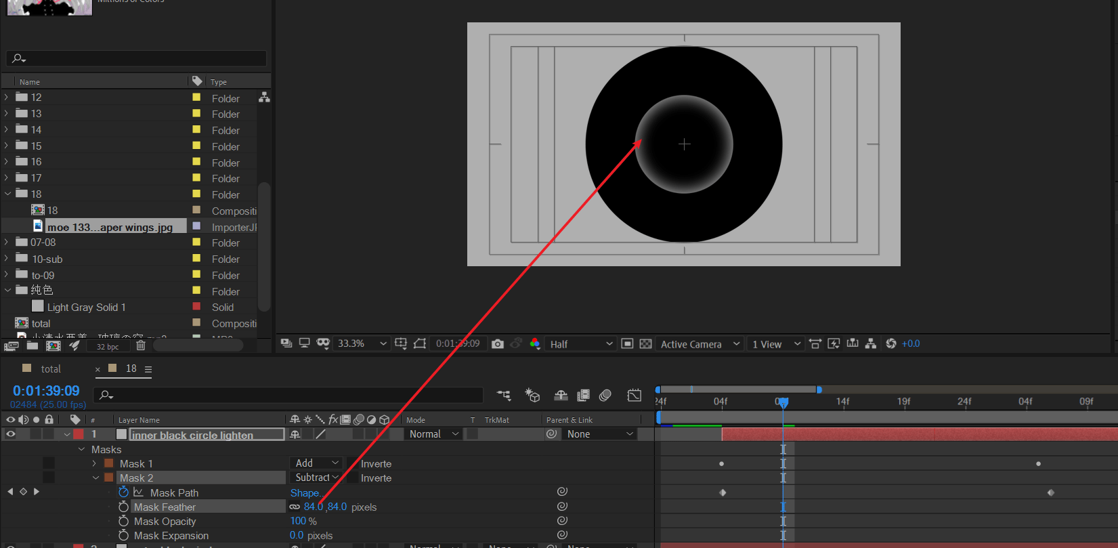Screen dimensions: 1118x548
Task: Open the Graph Editor
Action: click(x=635, y=395)
